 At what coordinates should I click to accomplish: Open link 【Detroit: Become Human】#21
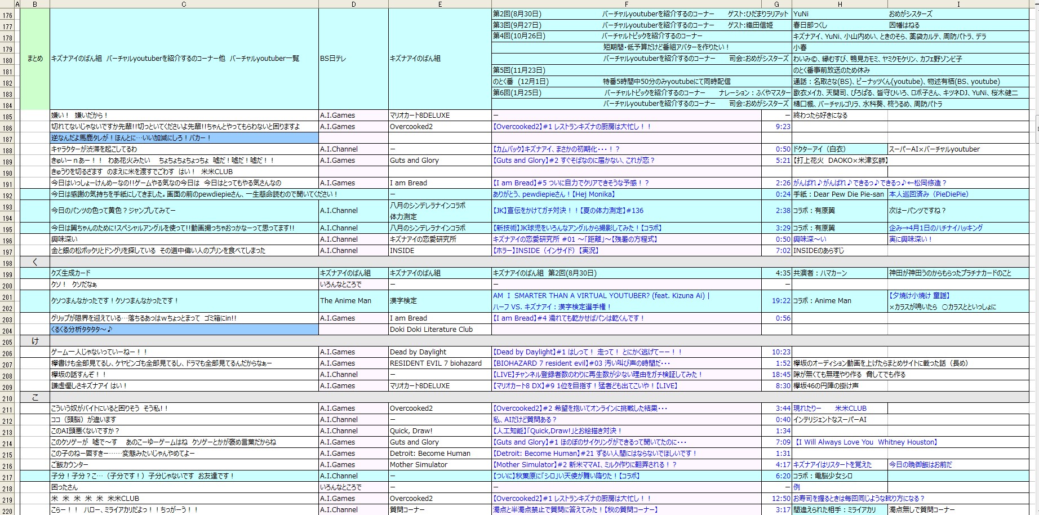click(595, 454)
